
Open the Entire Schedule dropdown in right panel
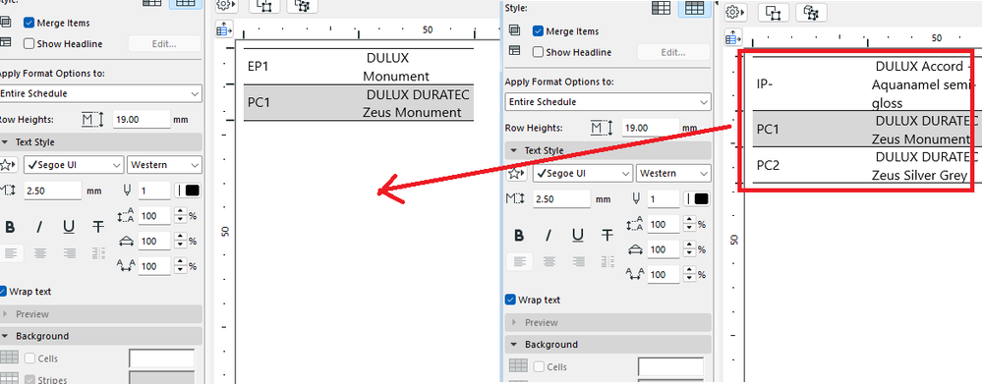[x=608, y=102]
